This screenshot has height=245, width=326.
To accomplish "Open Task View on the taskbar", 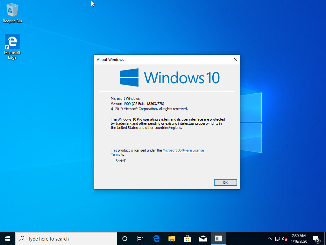I will click(140, 239).
